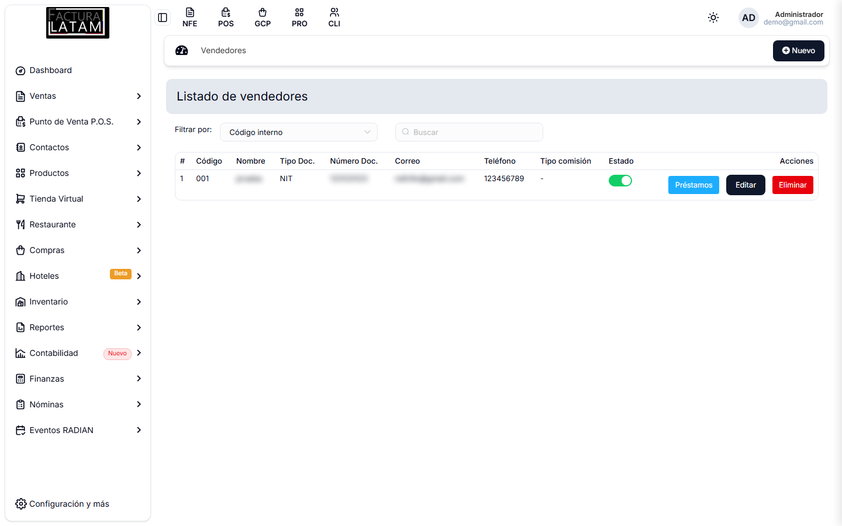Screen dimensions: 842x526
Task: Click the AD user avatar
Action: (748, 18)
